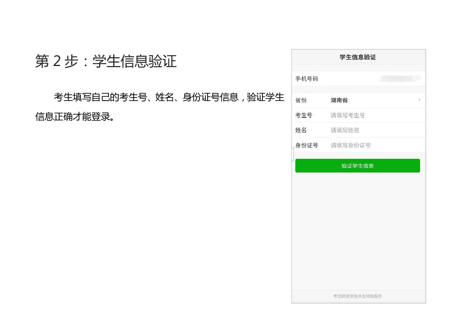Click the blurred phone number value
This screenshot has width=463, height=326.
pos(400,79)
